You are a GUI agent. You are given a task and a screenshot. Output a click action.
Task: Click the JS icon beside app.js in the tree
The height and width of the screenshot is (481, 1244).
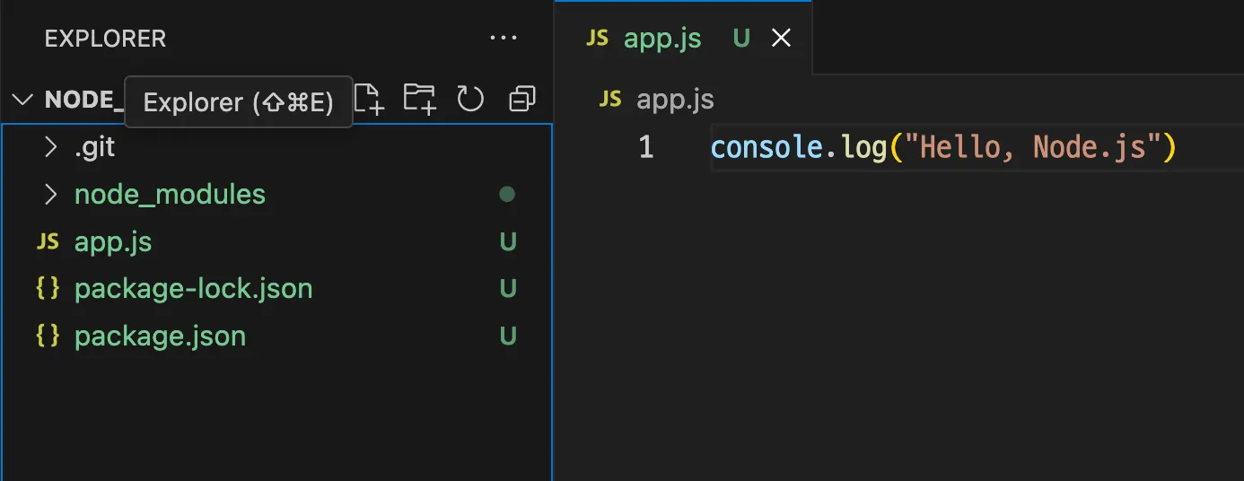pos(48,241)
